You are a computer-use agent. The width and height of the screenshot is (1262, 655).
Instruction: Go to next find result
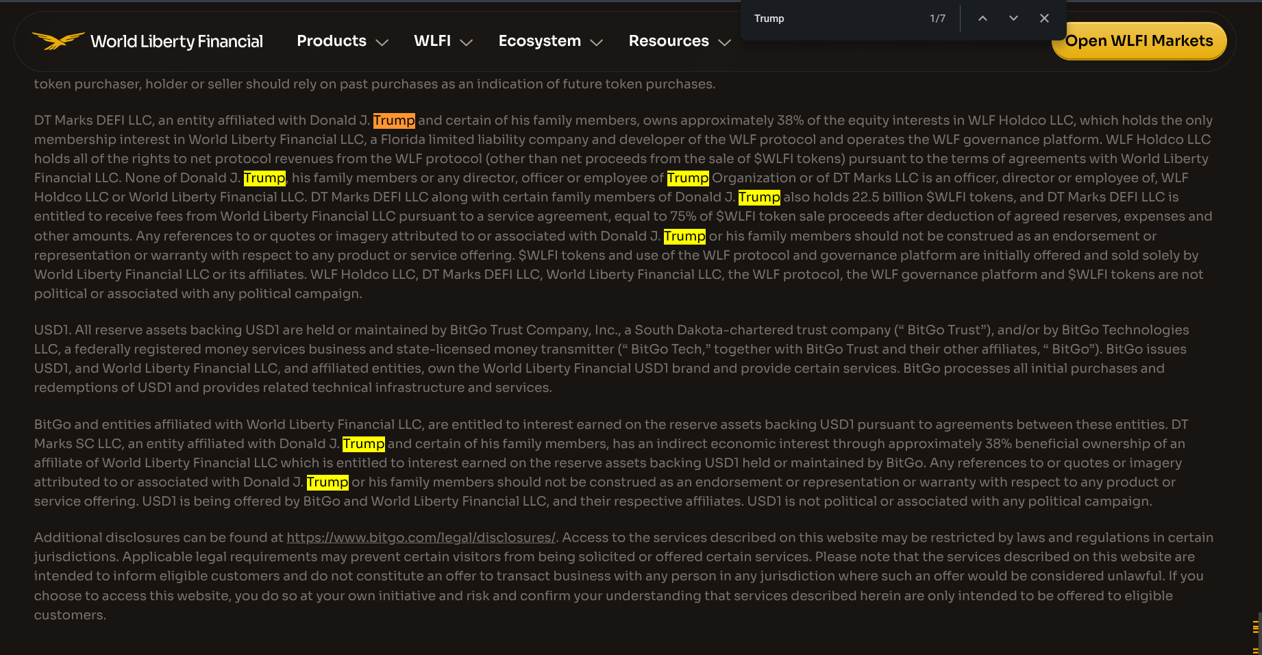click(1013, 18)
